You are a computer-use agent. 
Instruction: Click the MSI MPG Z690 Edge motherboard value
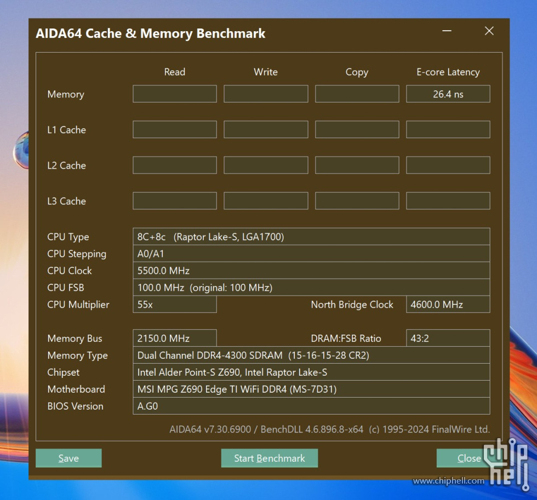pyautogui.click(x=311, y=389)
